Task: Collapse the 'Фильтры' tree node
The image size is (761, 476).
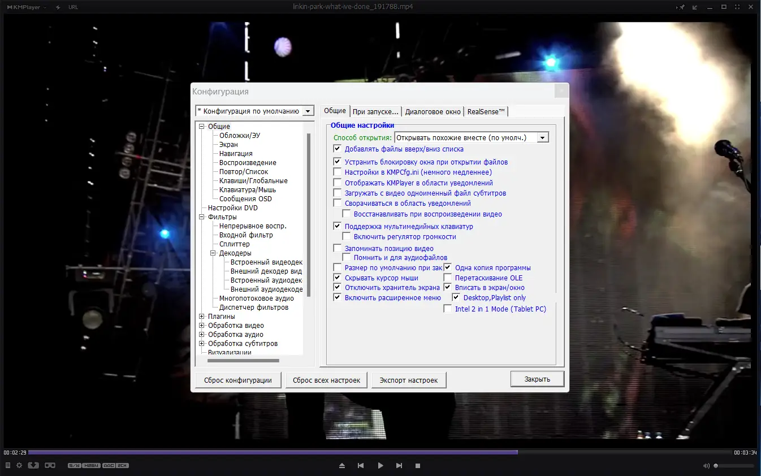Action: point(201,217)
